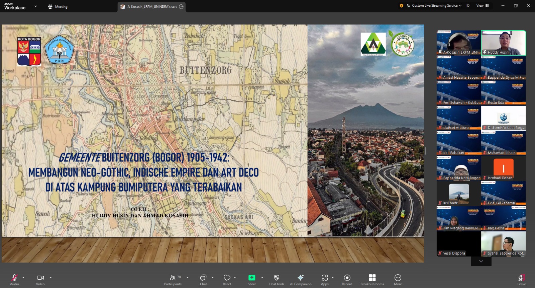Screen dimensions: 535x288
Task: Open the Apps menu
Action: click(x=325, y=278)
